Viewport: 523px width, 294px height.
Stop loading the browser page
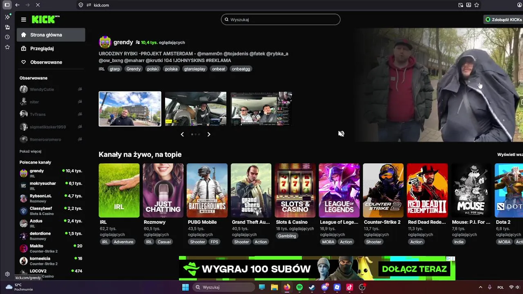[37, 5]
